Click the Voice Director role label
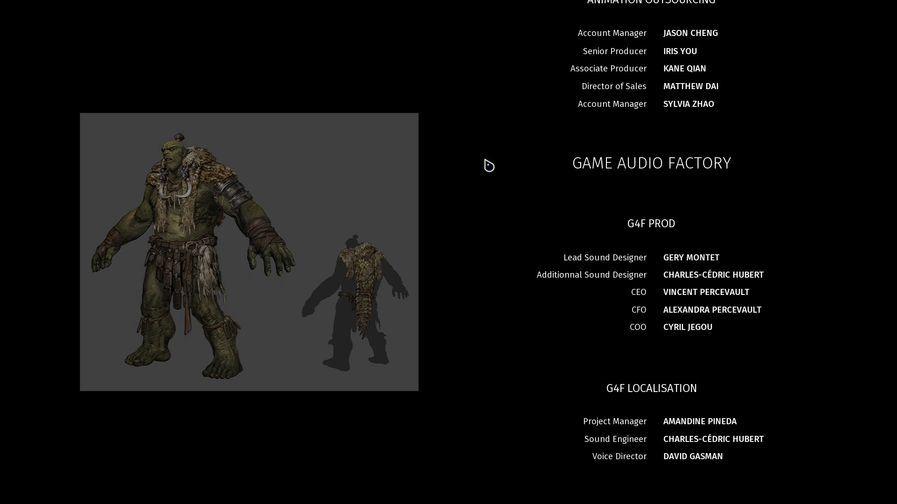897x504 pixels. tap(619, 456)
